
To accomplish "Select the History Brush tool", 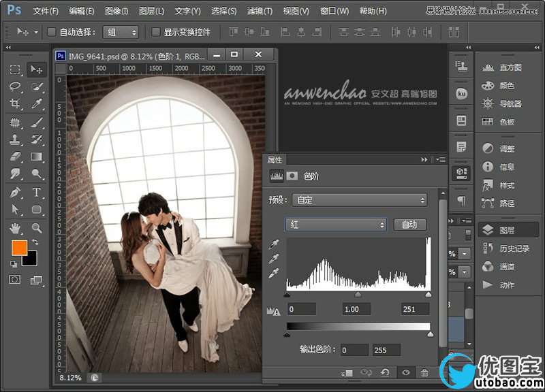I will tap(37, 140).
